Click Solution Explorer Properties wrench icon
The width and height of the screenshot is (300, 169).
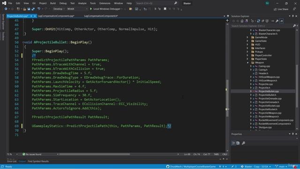(277, 21)
